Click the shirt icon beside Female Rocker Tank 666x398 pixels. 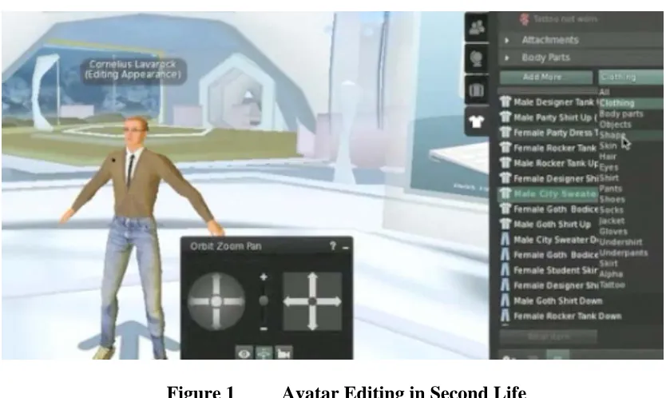click(x=505, y=148)
